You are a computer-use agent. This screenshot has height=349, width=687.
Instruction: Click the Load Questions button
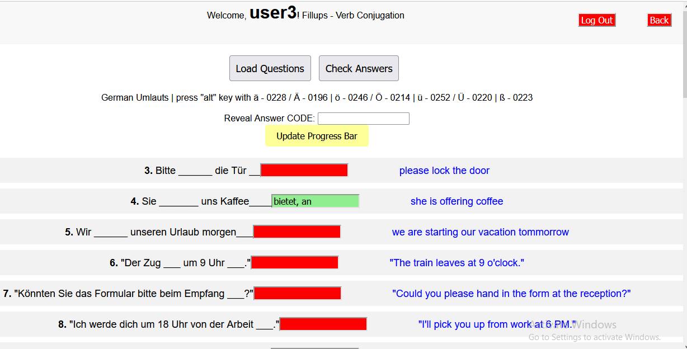pyautogui.click(x=270, y=68)
